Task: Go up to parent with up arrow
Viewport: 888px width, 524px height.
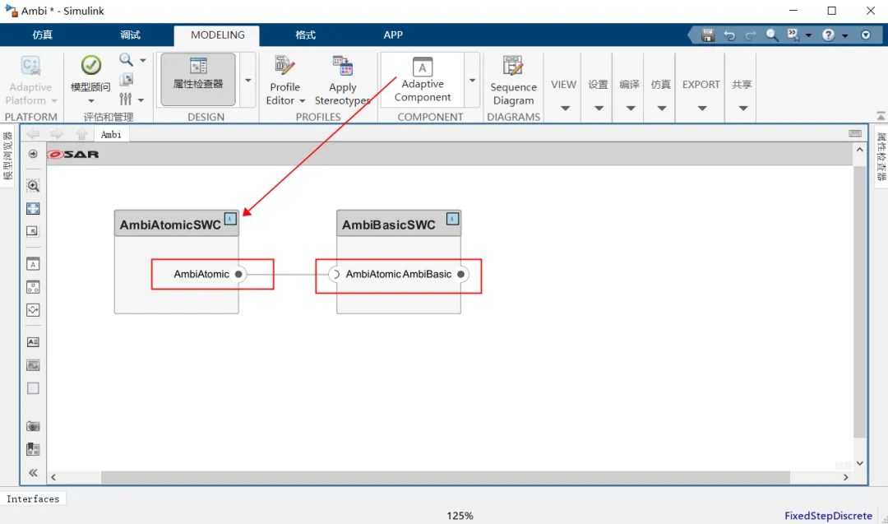Action: [x=81, y=134]
